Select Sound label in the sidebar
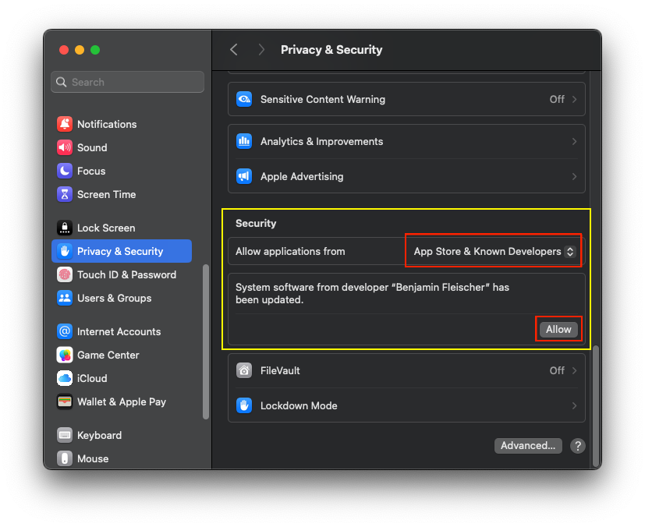 (92, 147)
